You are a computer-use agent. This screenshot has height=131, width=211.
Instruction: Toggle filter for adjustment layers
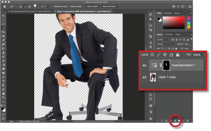(177, 40)
